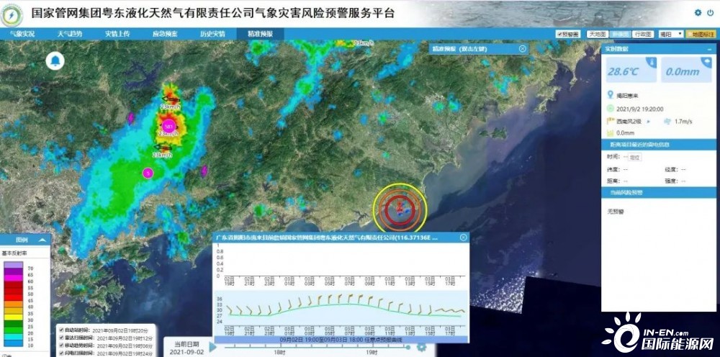The image size is (720, 357).
Task: Open the 历史灾情 tab
Action: click(212, 34)
